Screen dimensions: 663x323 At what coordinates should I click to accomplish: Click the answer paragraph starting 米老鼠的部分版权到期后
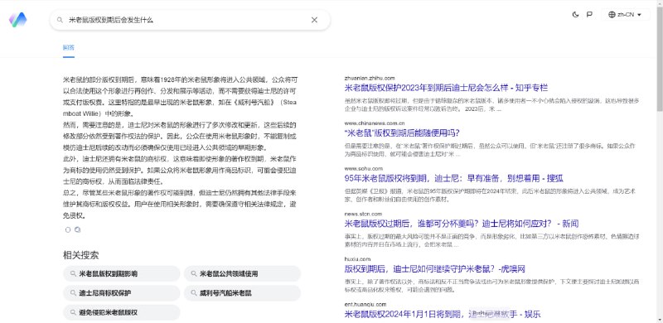pos(180,96)
